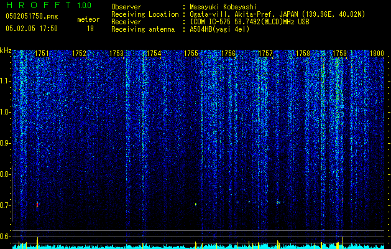Viewport: 391px width, 249px height.
Task: Click the meteor label text
Action: [x=88, y=19]
